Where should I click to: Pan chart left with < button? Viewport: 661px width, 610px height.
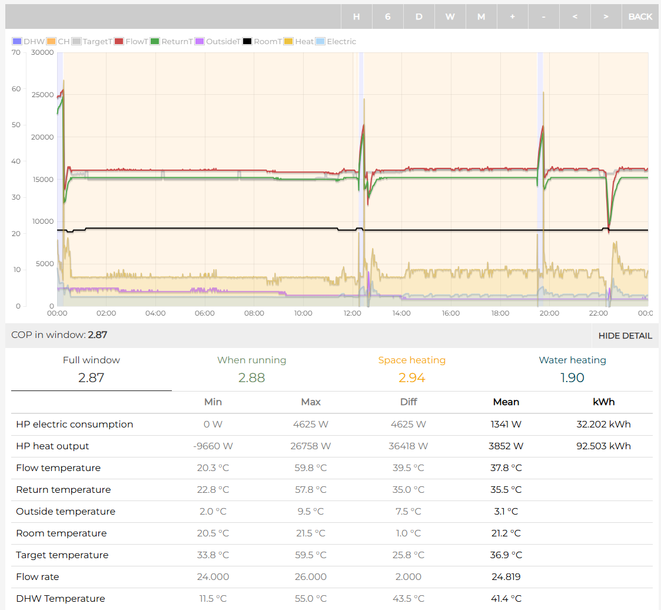[x=574, y=16]
